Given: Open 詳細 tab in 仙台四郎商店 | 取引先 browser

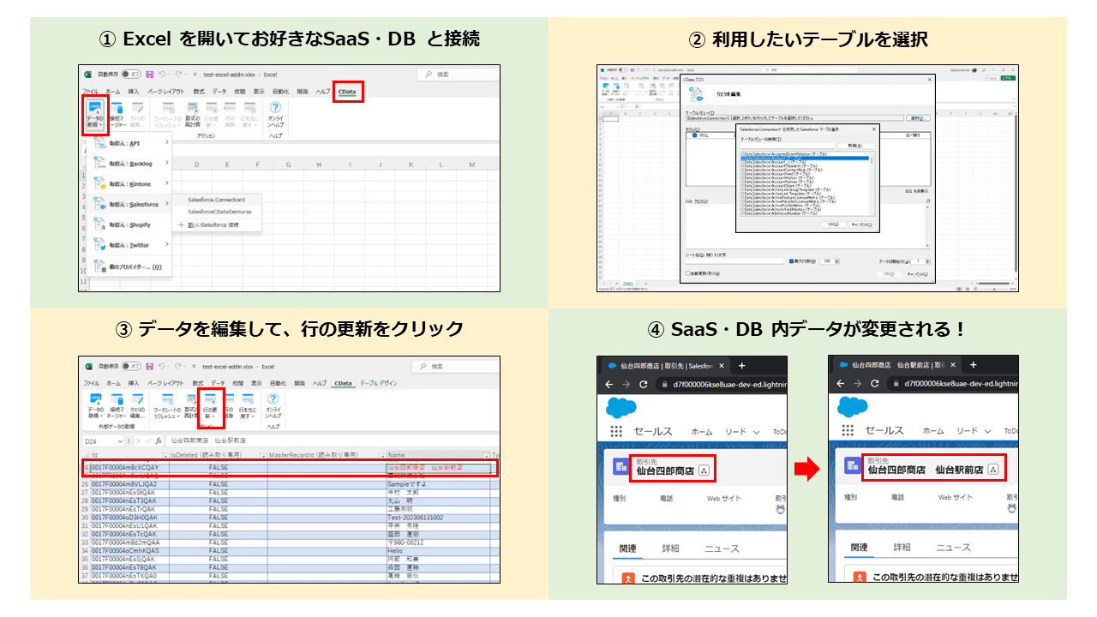Looking at the screenshot, I should 670,548.
